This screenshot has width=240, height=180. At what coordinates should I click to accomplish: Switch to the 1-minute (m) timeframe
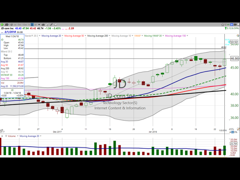tap(15, 25)
